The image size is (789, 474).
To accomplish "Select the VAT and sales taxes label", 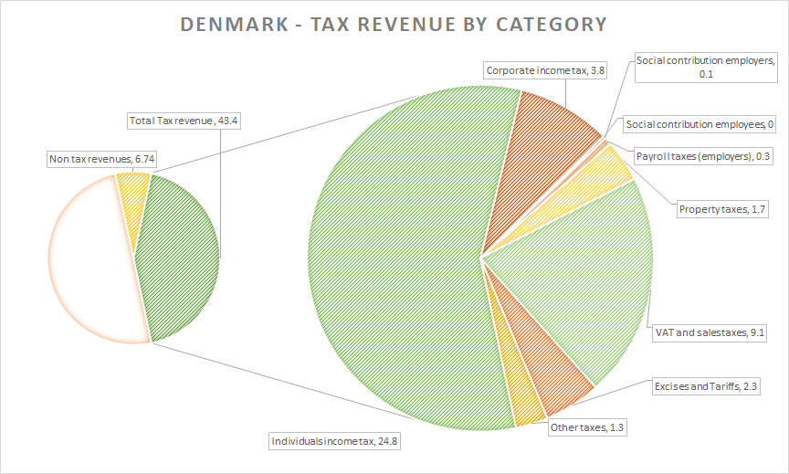I will click(x=709, y=333).
